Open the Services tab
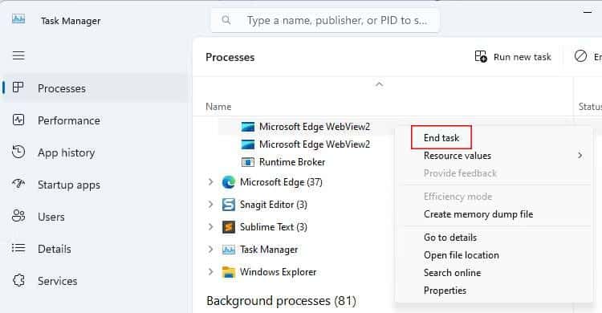The image size is (602, 313). (57, 281)
